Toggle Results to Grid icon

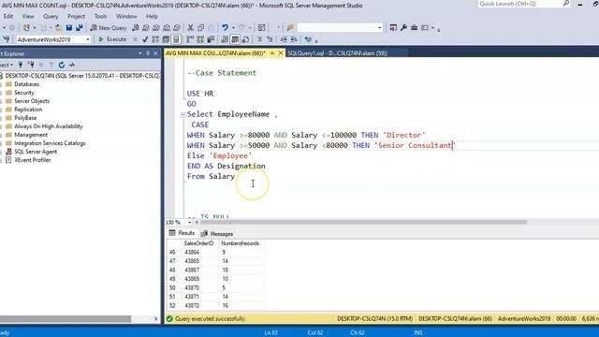point(235,39)
